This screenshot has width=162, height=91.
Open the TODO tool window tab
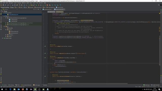(x=17, y=85)
